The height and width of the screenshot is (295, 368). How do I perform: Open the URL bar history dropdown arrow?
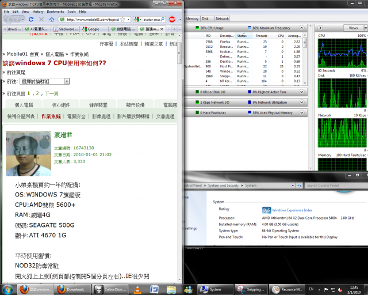tap(128, 20)
